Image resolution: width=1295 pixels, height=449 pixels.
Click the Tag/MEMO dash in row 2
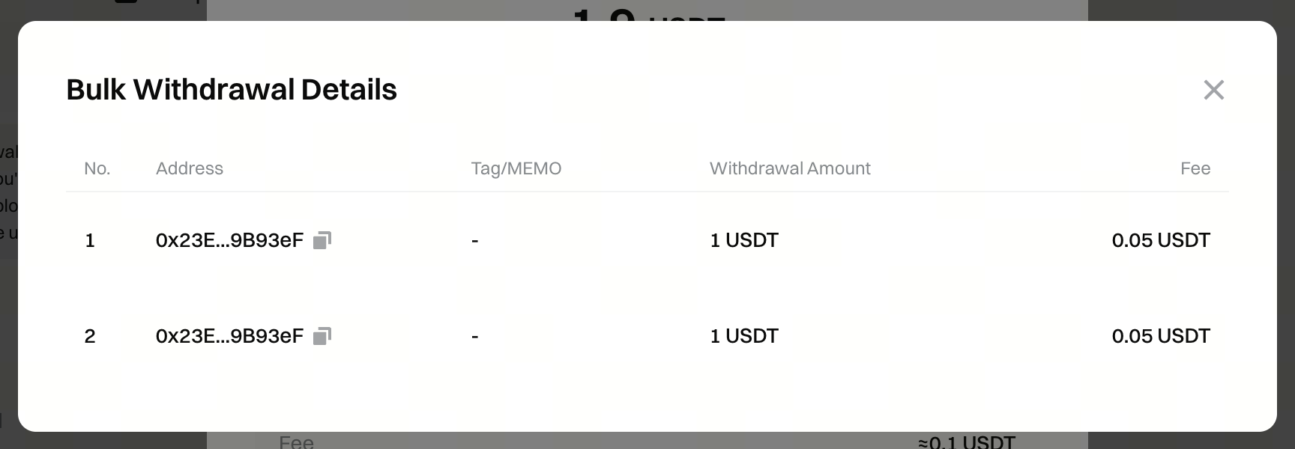(x=475, y=337)
